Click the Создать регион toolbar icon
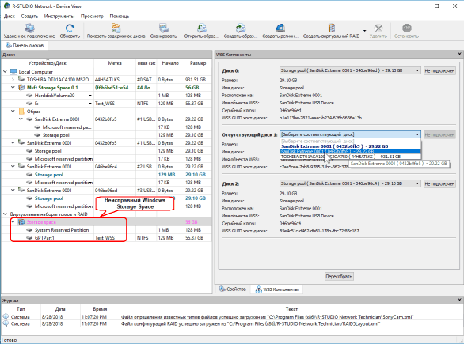 (280, 28)
